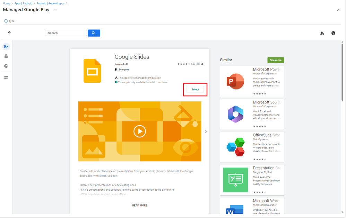Open the Apps | Android breadcrumb link

(23, 3)
